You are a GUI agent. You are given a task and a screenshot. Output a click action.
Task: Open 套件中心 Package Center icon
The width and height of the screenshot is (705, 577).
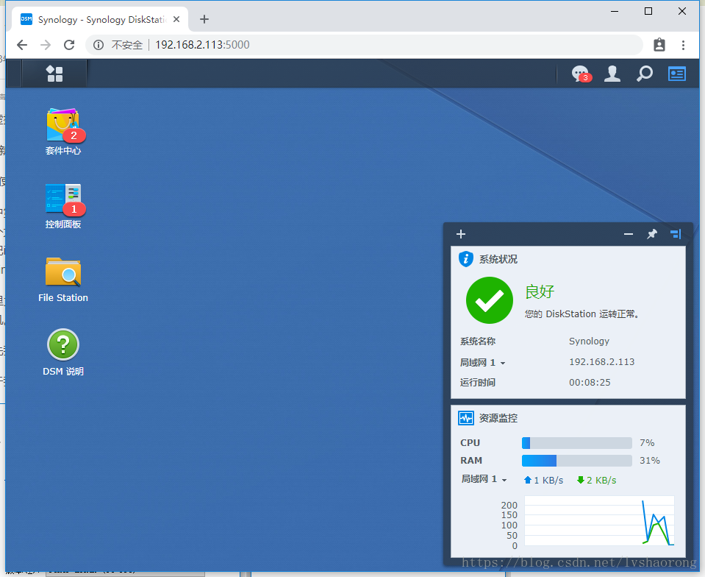(x=63, y=125)
